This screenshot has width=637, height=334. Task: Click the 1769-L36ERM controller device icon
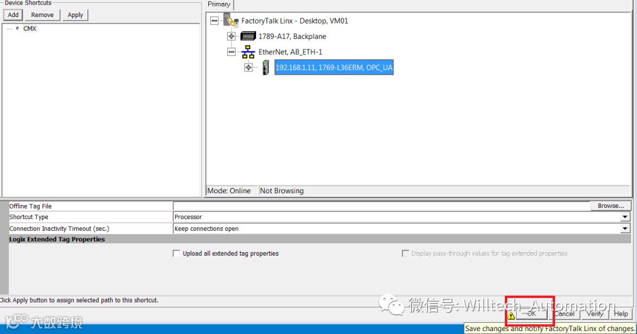coord(265,67)
